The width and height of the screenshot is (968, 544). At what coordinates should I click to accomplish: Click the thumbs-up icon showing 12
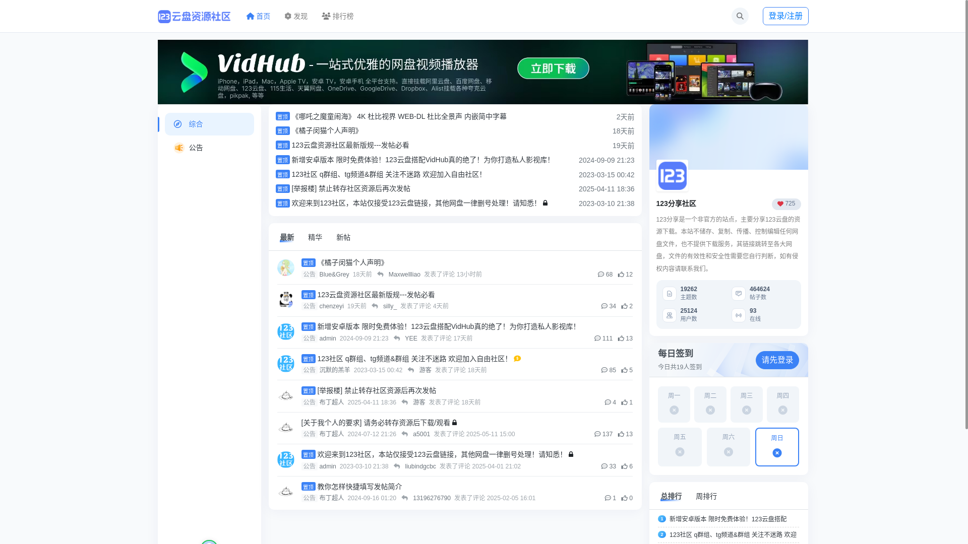[x=621, y=275]
